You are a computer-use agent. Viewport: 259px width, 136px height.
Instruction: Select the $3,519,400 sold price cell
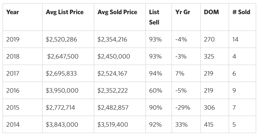point(114,125)
